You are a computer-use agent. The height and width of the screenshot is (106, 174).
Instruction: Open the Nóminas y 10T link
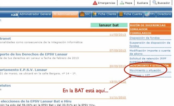(140, 75)
